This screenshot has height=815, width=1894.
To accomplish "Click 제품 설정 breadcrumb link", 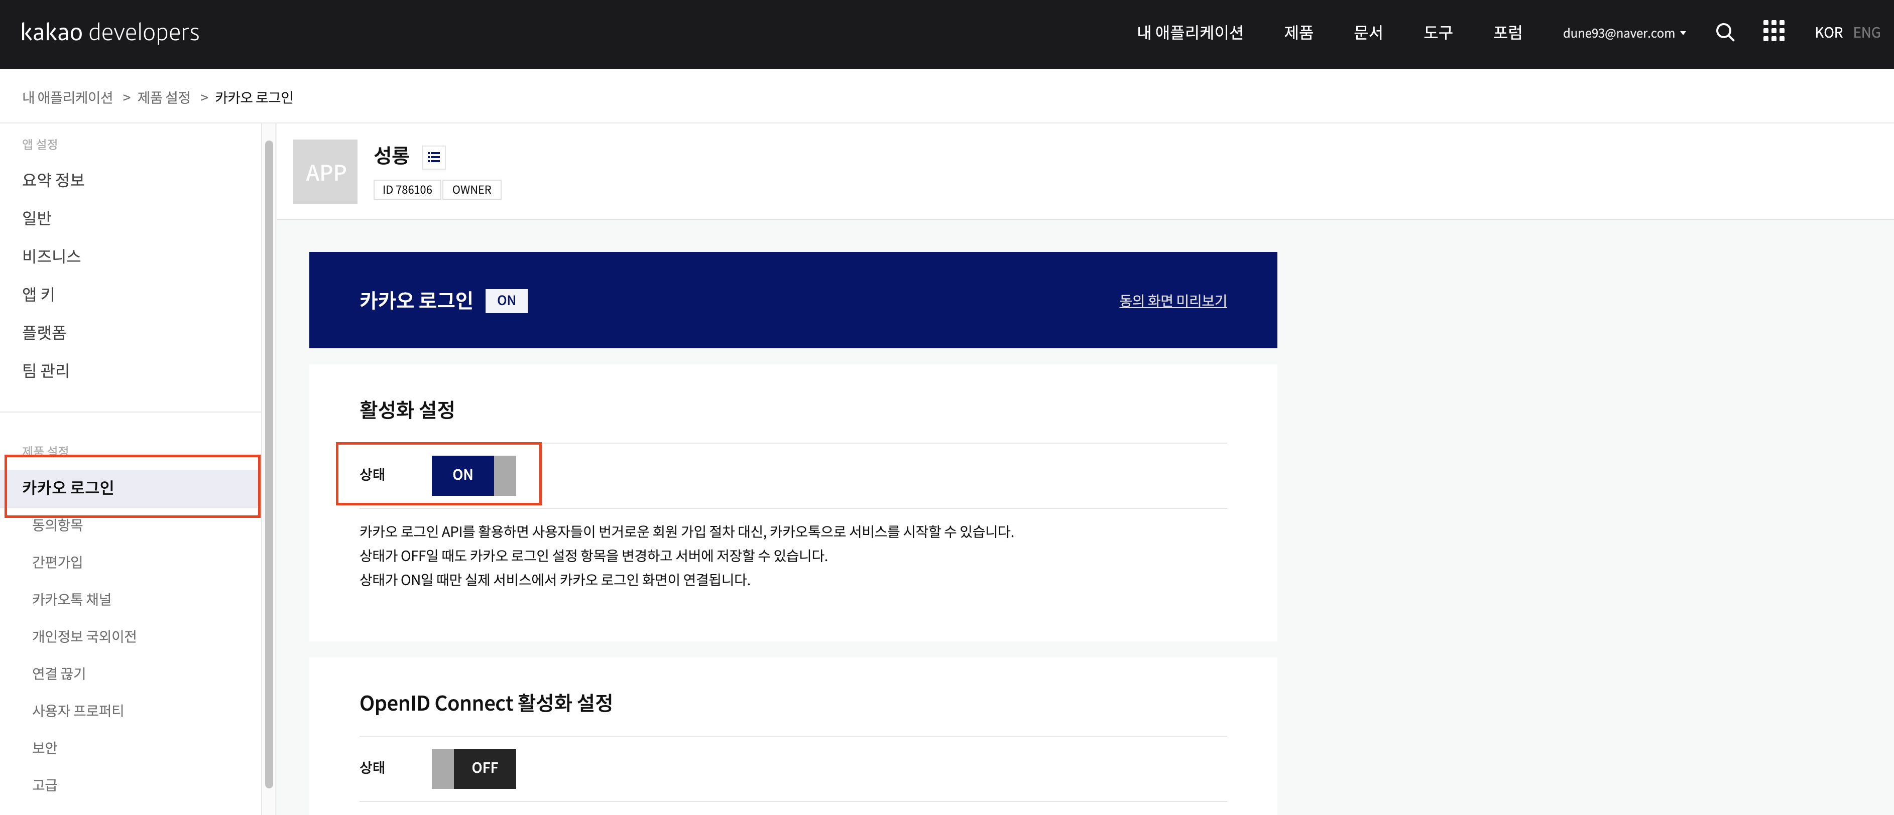I will [163, 98].
